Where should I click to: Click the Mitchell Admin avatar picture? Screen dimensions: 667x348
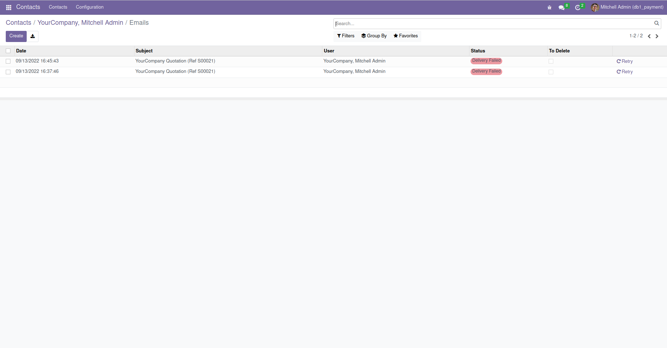click(x=595, y=7)
